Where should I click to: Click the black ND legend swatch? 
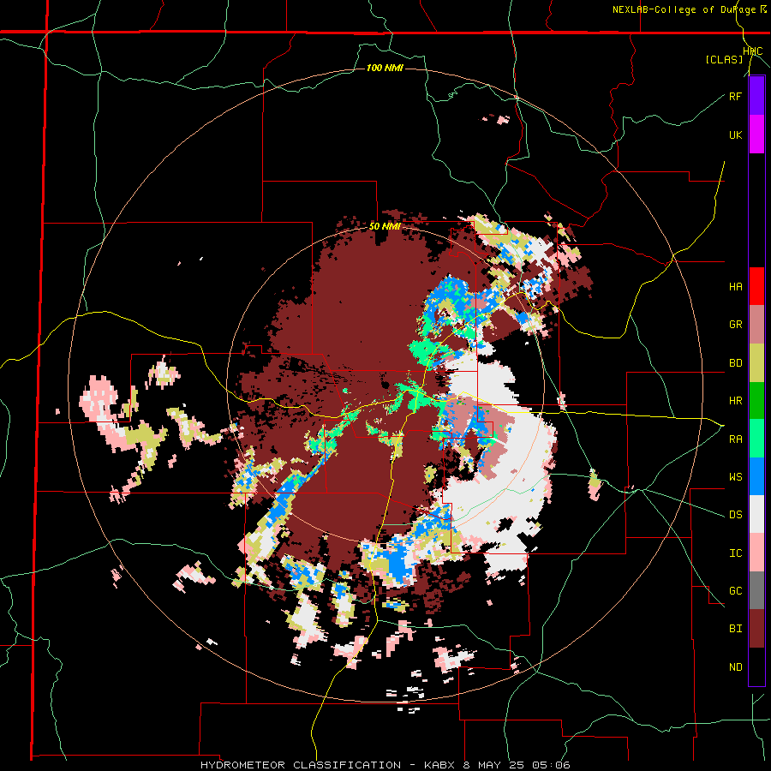pos(756,666)
